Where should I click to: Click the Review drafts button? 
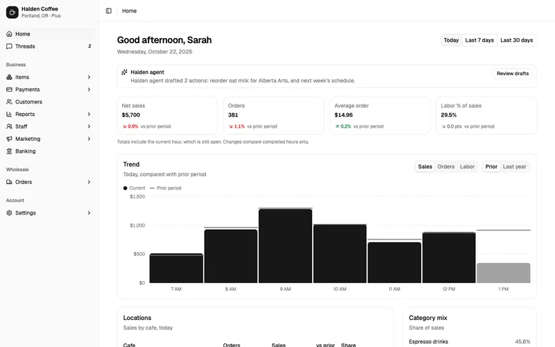pos(513,74)
